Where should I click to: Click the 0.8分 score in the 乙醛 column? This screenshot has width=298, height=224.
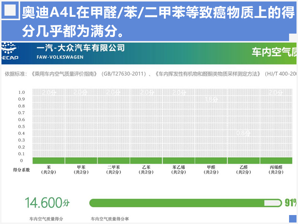pos(244,133)
